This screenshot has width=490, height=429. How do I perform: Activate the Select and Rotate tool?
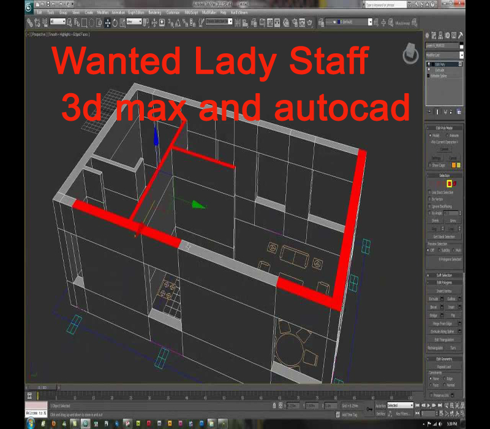[115, 23]
